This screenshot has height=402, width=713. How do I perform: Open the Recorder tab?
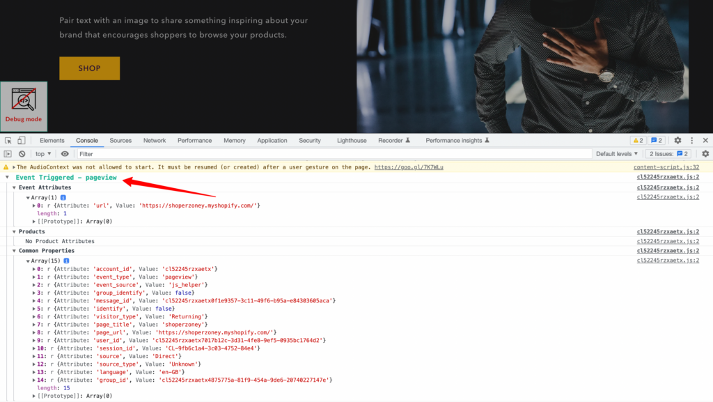tap(394, 141)
